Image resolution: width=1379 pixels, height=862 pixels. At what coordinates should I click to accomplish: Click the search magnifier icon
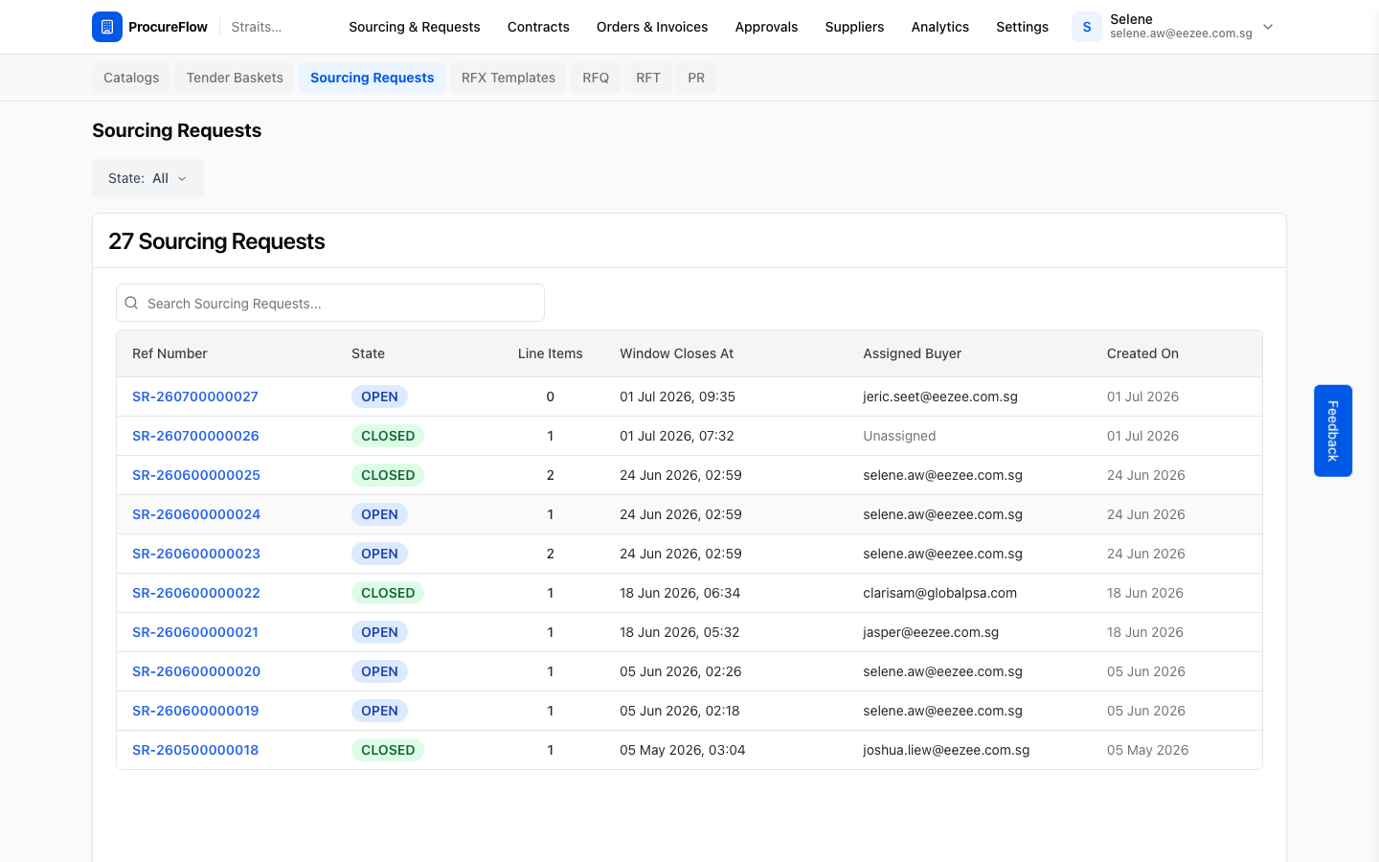click(131, 303)
